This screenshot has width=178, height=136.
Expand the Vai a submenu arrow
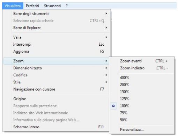pyautogui.click(x=106, y=37)
